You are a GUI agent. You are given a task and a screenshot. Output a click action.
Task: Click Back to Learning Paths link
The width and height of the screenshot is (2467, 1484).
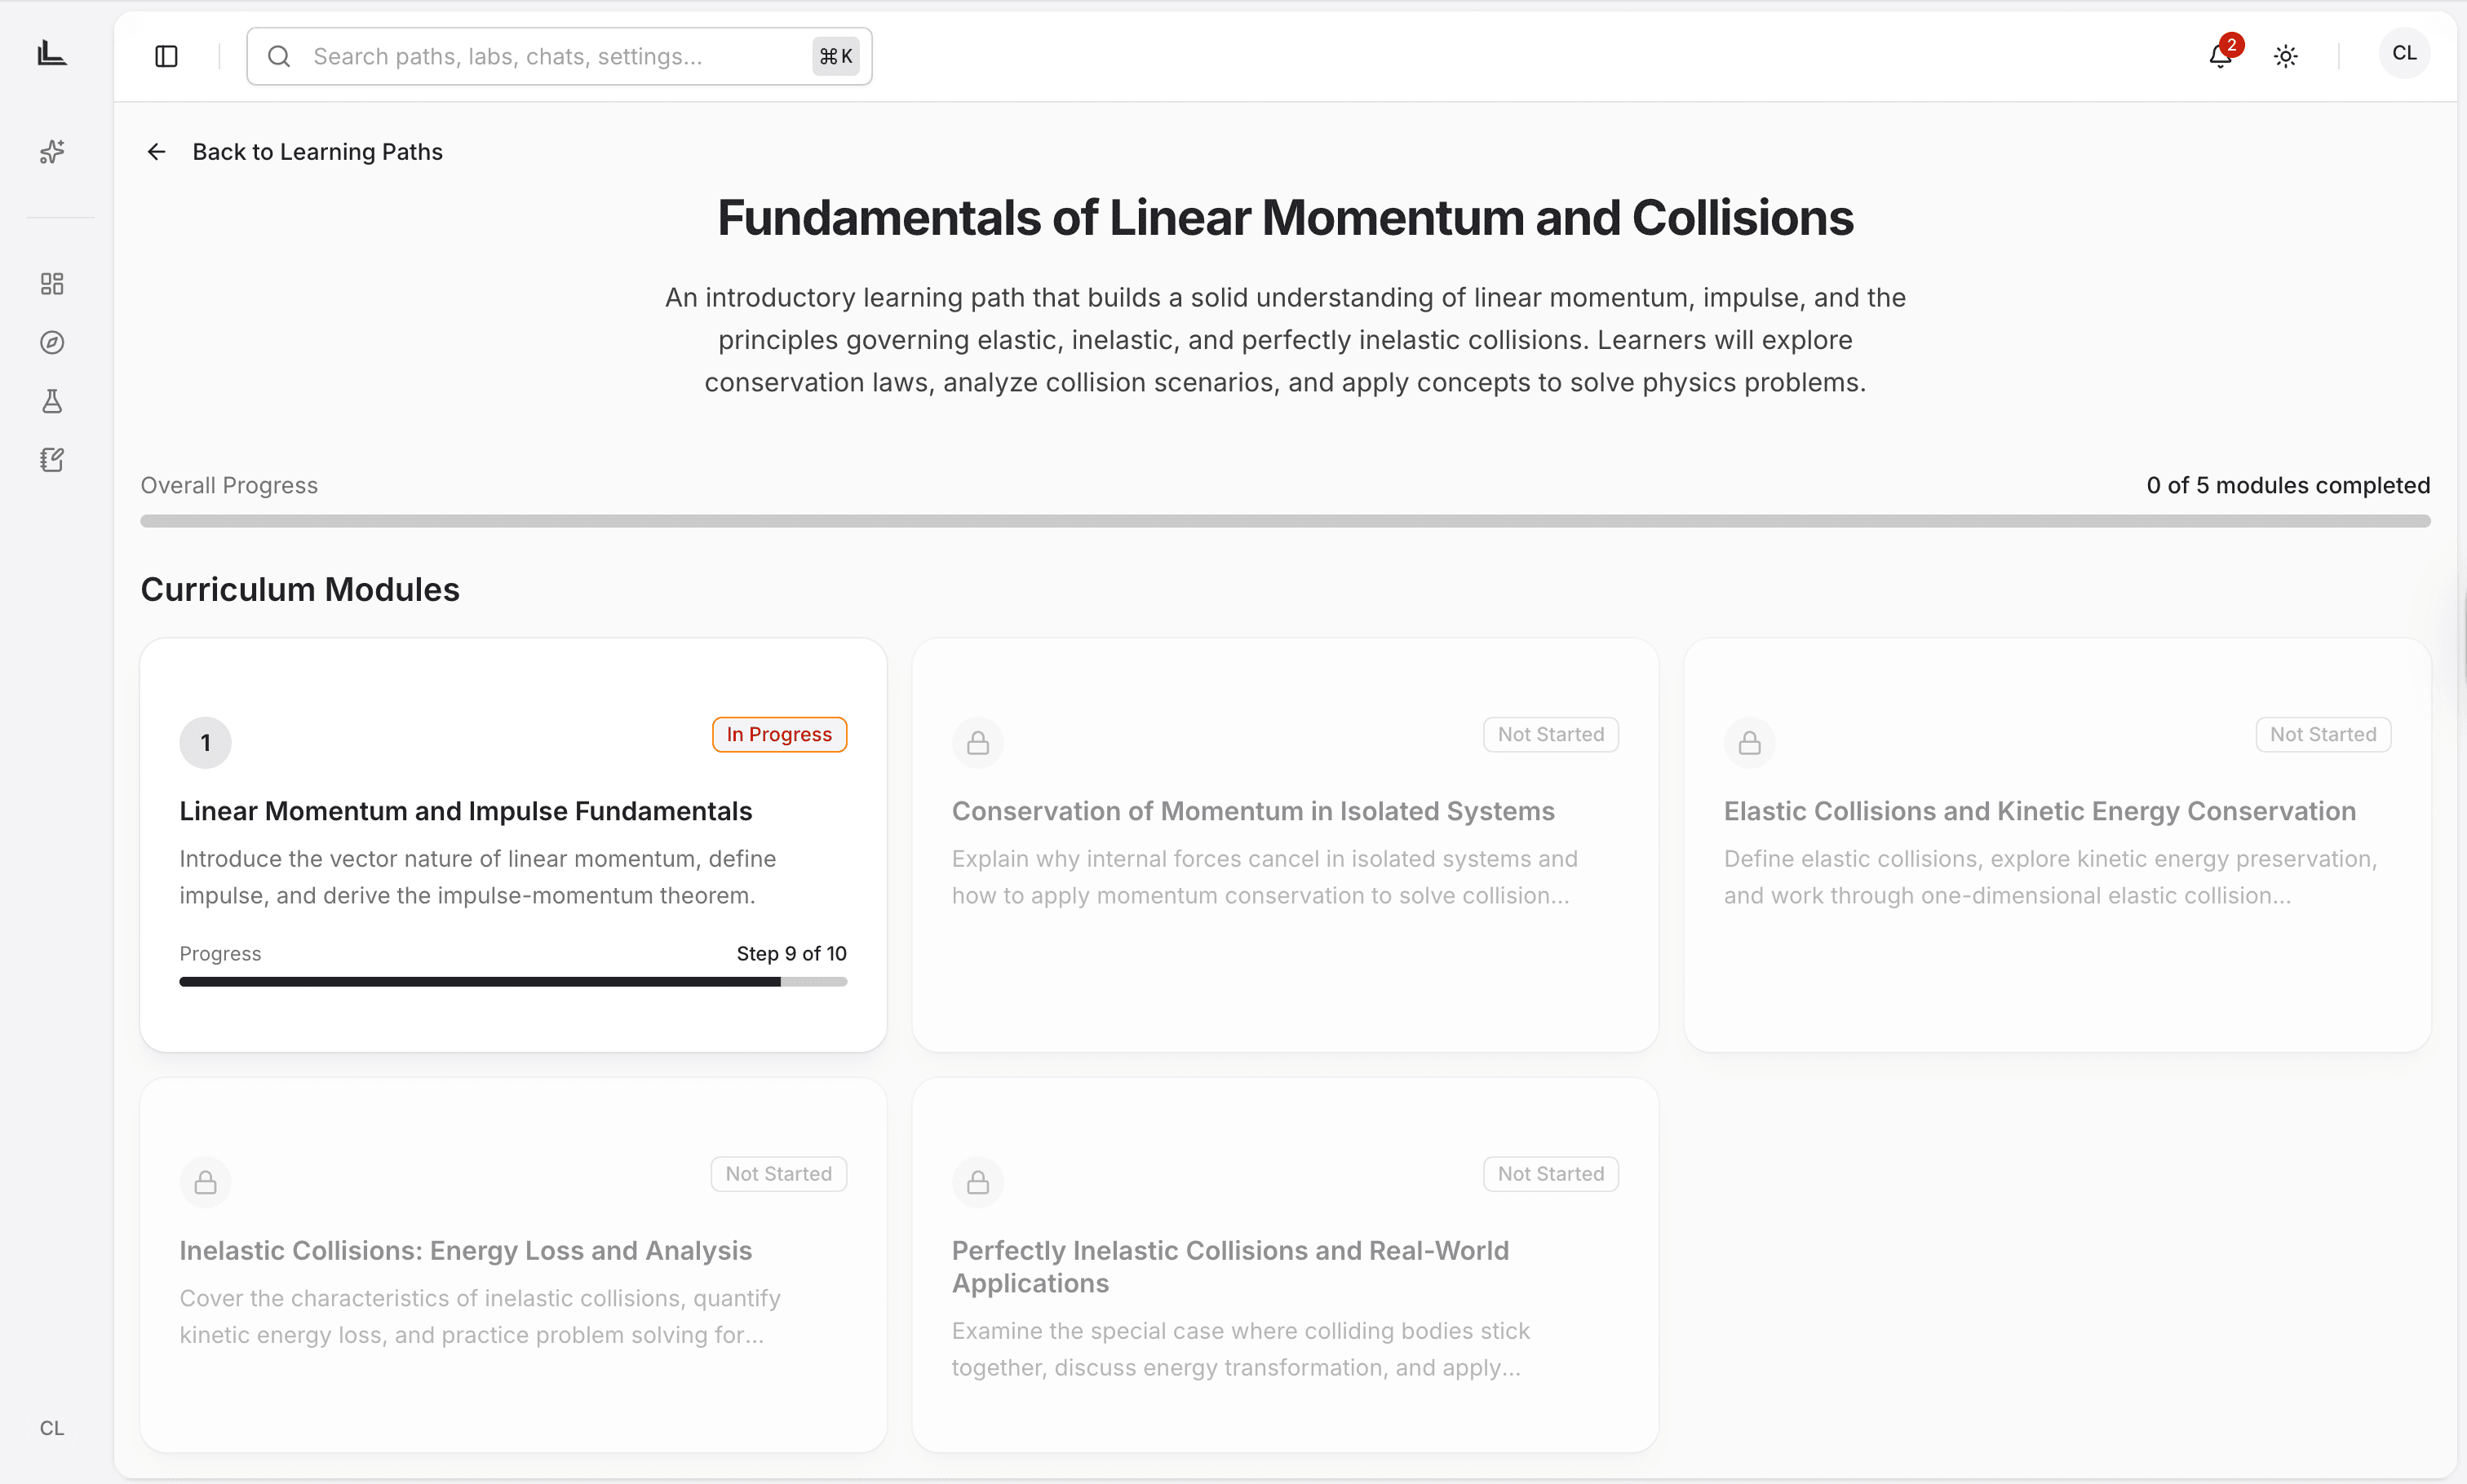[317, 152]
